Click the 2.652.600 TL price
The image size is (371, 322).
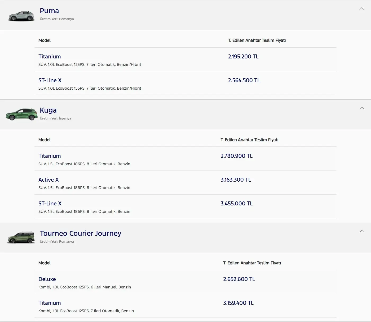[x=239, y=279]
